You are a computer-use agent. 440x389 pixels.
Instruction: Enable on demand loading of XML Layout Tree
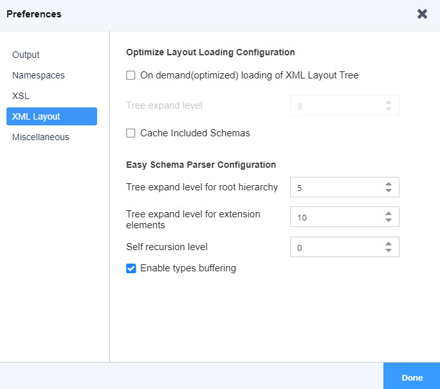point(131,75)
